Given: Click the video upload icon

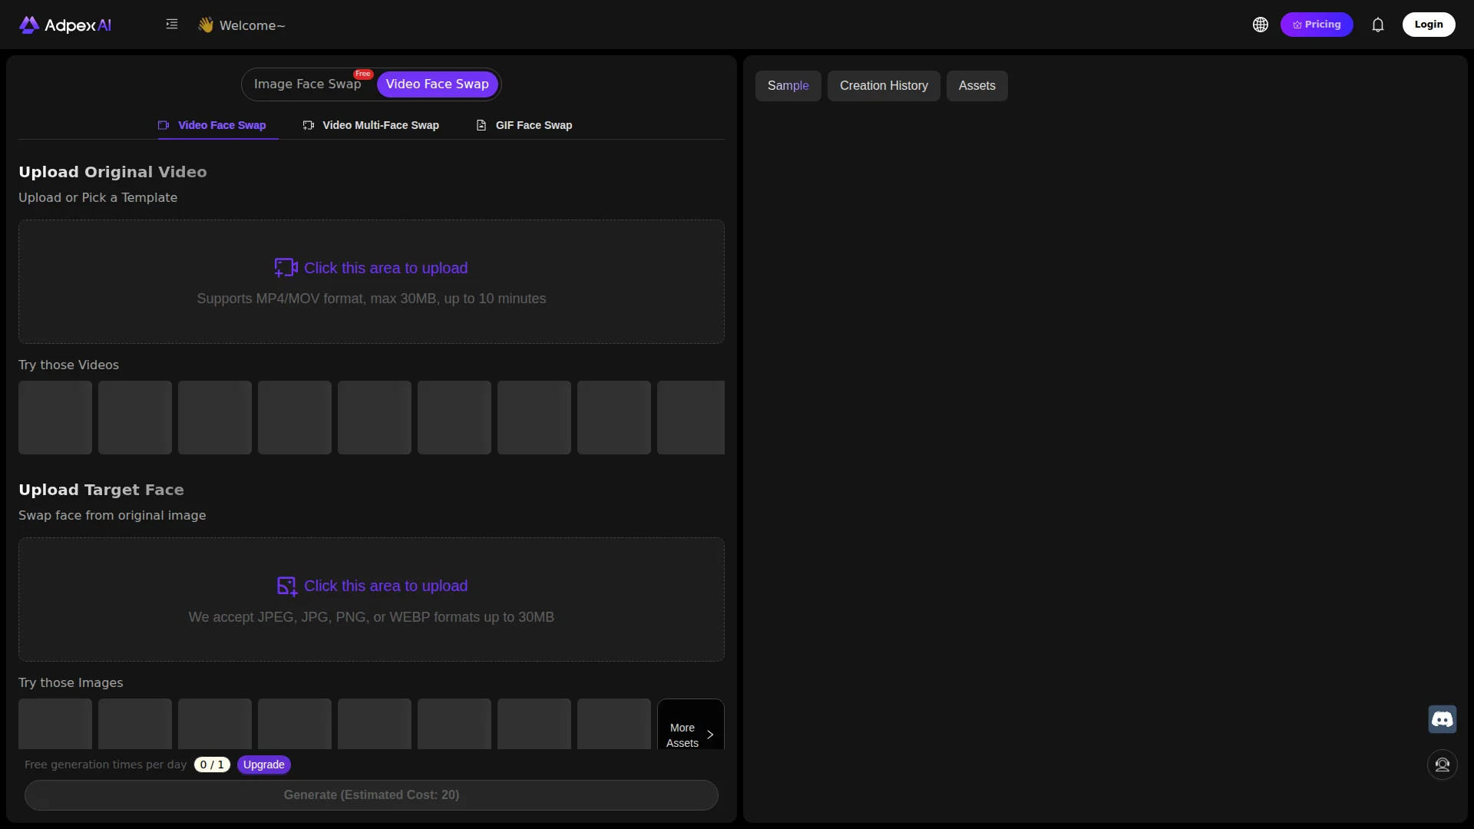Looking at the screenshot, I should pyautogui.click(x=286, y=267).
